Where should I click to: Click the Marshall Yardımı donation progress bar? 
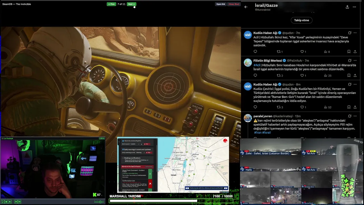(x=171, y=201)
